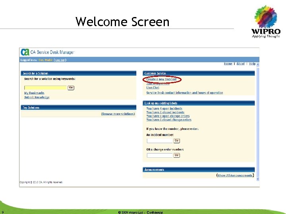Show All Announcements
This screenshot has width=286, height=214.
point(235,176)
